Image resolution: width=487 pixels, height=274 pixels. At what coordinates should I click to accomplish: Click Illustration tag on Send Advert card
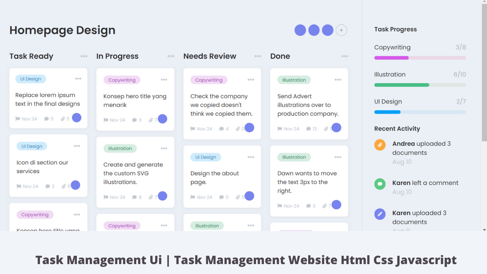(x=294, y=80)
